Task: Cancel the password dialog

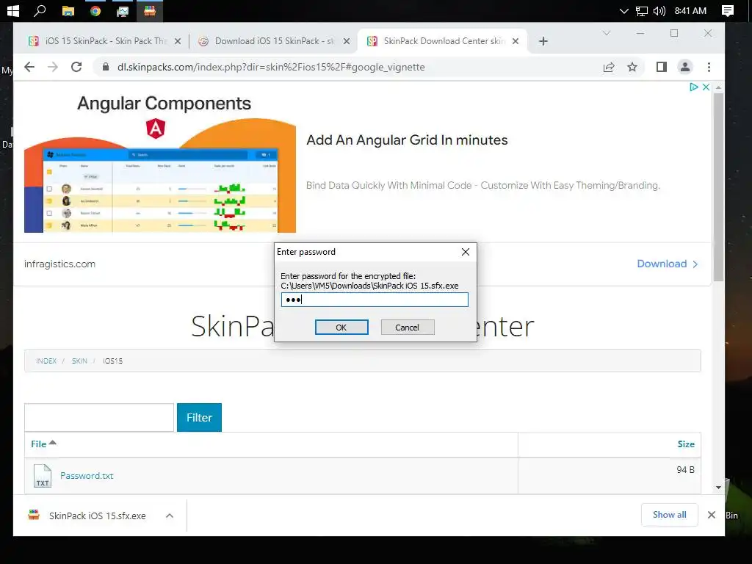Action: tap(407, 327)
